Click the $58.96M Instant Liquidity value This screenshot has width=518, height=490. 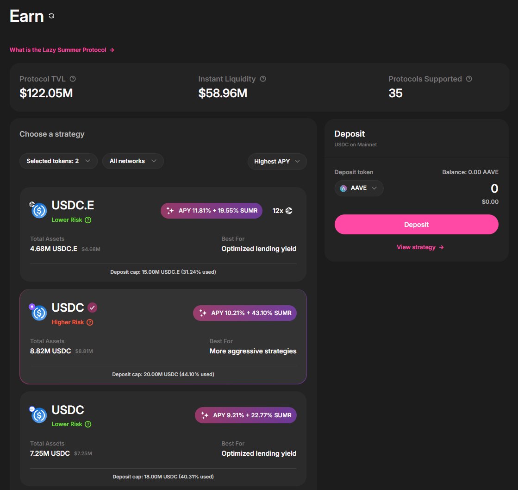pos(223,93)
